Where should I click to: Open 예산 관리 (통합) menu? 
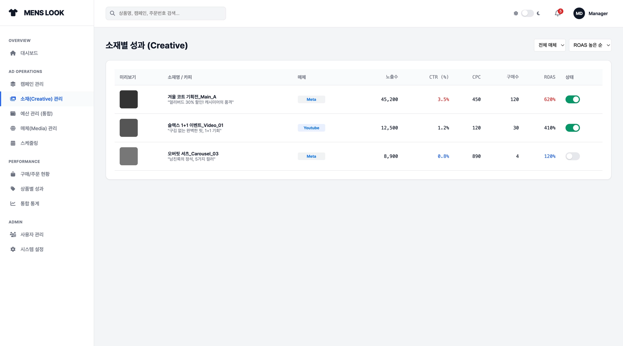37,114
